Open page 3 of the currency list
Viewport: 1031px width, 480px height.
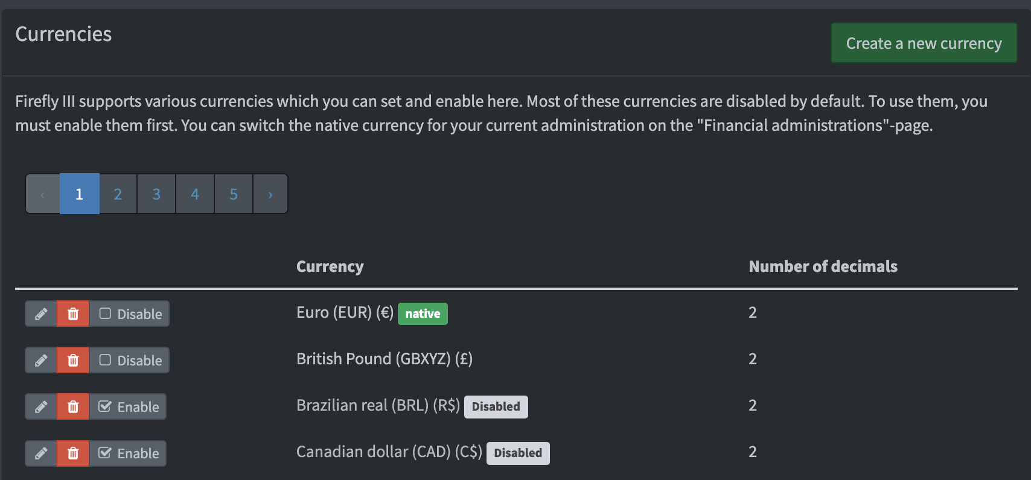(156, 194)
